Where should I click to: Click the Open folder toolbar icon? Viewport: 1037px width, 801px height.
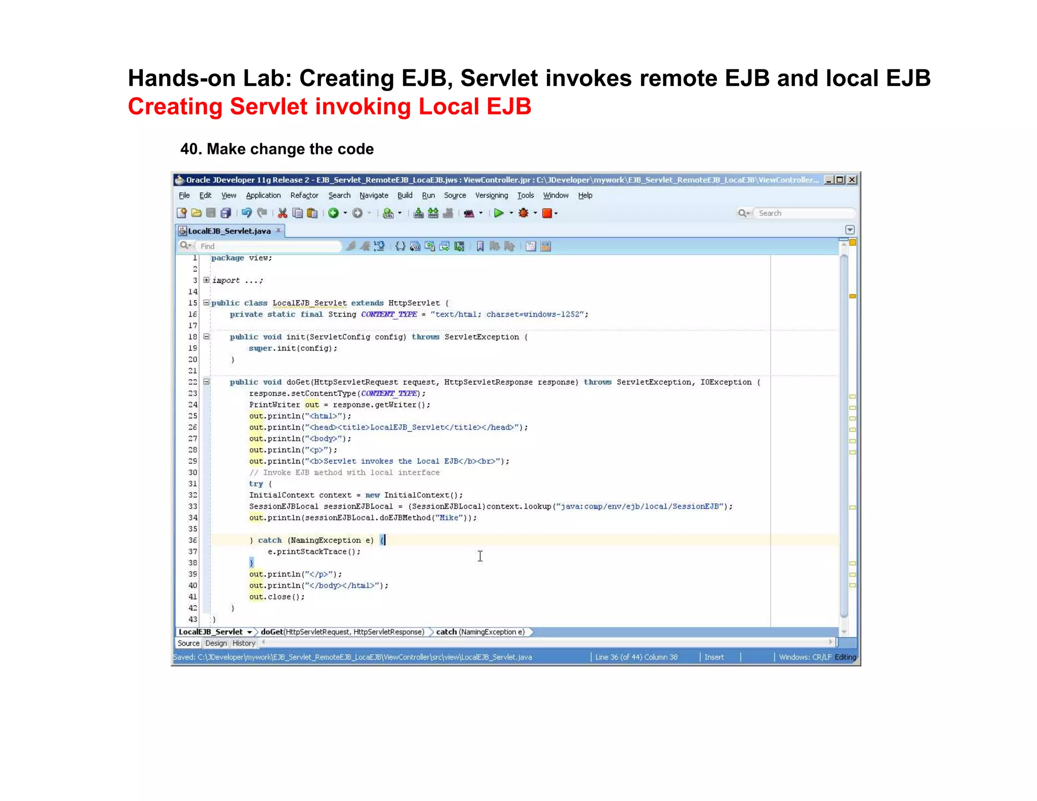tap(196, 213)
